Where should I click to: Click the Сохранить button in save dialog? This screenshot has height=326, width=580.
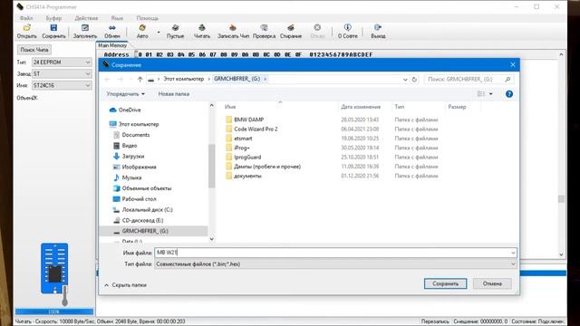[x=445, y=283]
